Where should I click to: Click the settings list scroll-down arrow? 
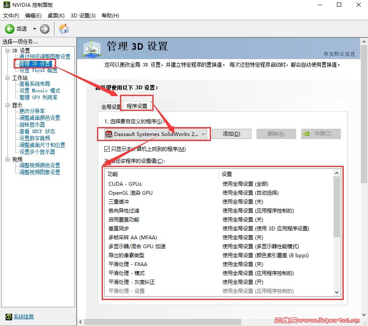tap(337, 292)
